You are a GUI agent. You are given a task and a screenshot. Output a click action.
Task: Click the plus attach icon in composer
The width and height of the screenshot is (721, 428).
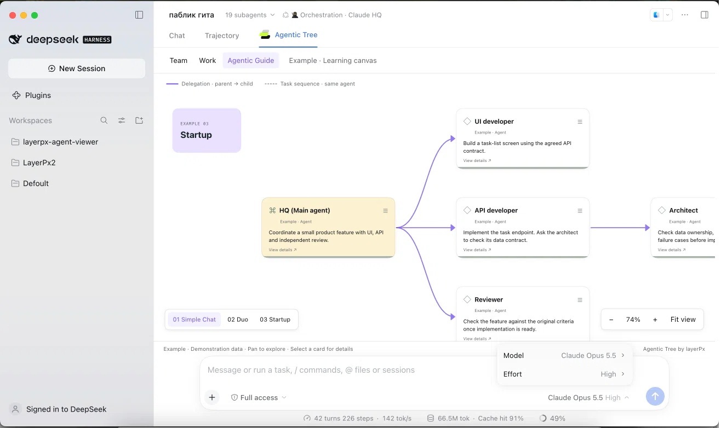tap(212, 397)
